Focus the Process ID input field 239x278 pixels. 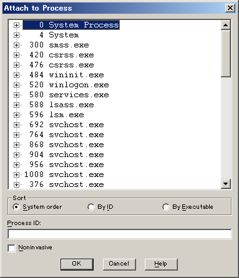(x=120, y=234)
